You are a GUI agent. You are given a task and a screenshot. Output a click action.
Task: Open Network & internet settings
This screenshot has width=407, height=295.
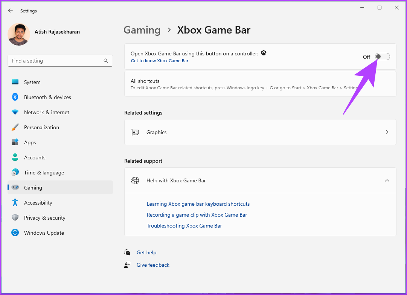pyautogui.click(x=46, y=112)
